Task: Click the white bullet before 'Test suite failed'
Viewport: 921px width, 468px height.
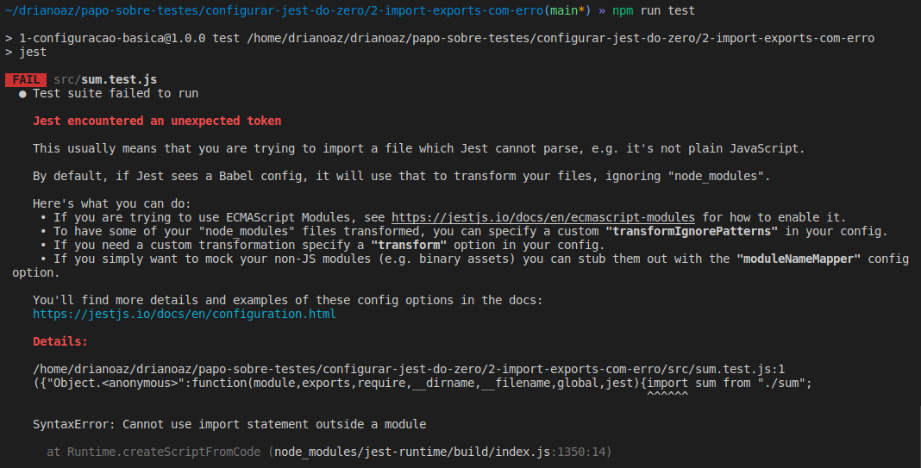Action: tap(22, 94)
